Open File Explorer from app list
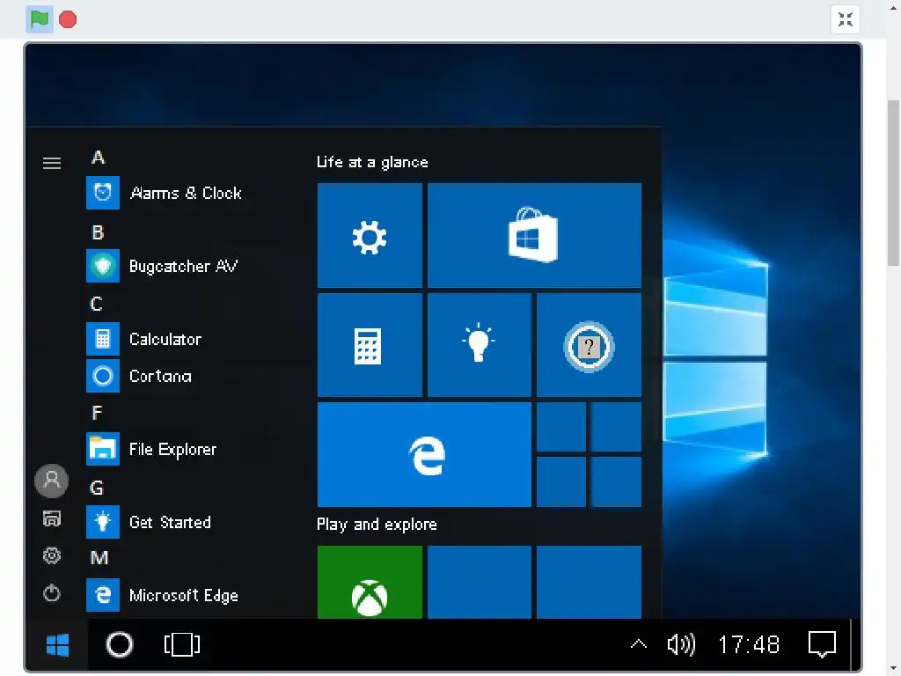The image size is (901, 676). (x=151, y=449)
